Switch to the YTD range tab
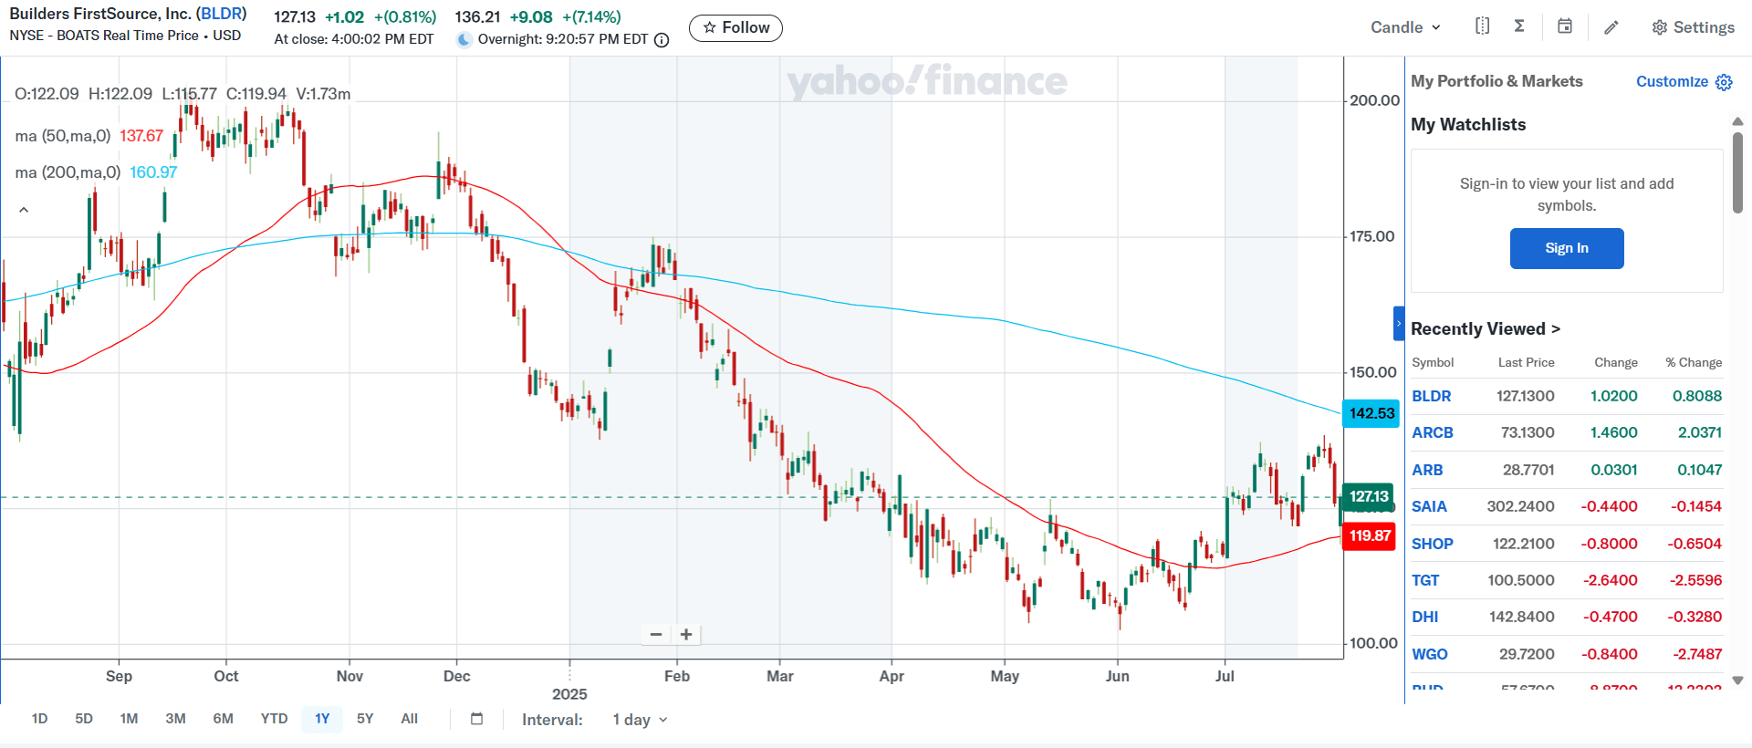Viewport: 1752px width, 748px height. [x=274, y=719]
